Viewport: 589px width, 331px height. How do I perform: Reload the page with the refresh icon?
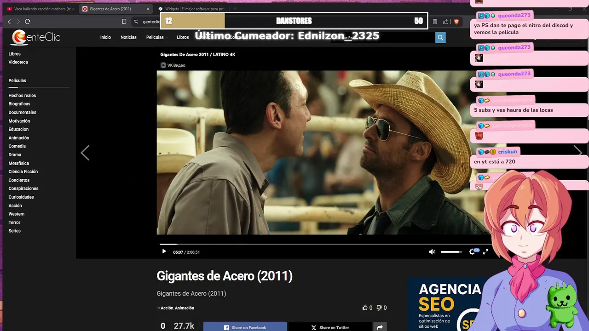click(x=28, y=22)
